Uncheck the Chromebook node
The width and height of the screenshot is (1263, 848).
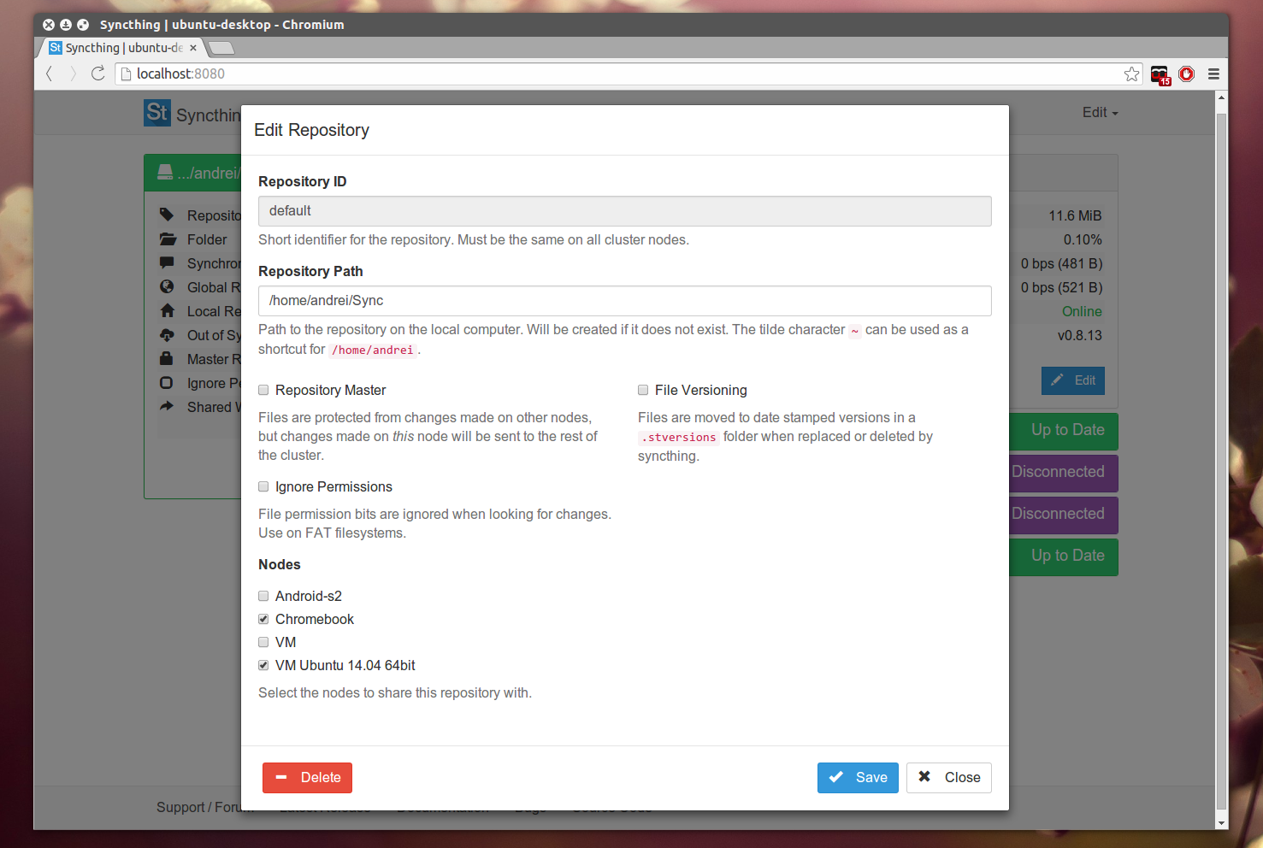click(263, 619)
